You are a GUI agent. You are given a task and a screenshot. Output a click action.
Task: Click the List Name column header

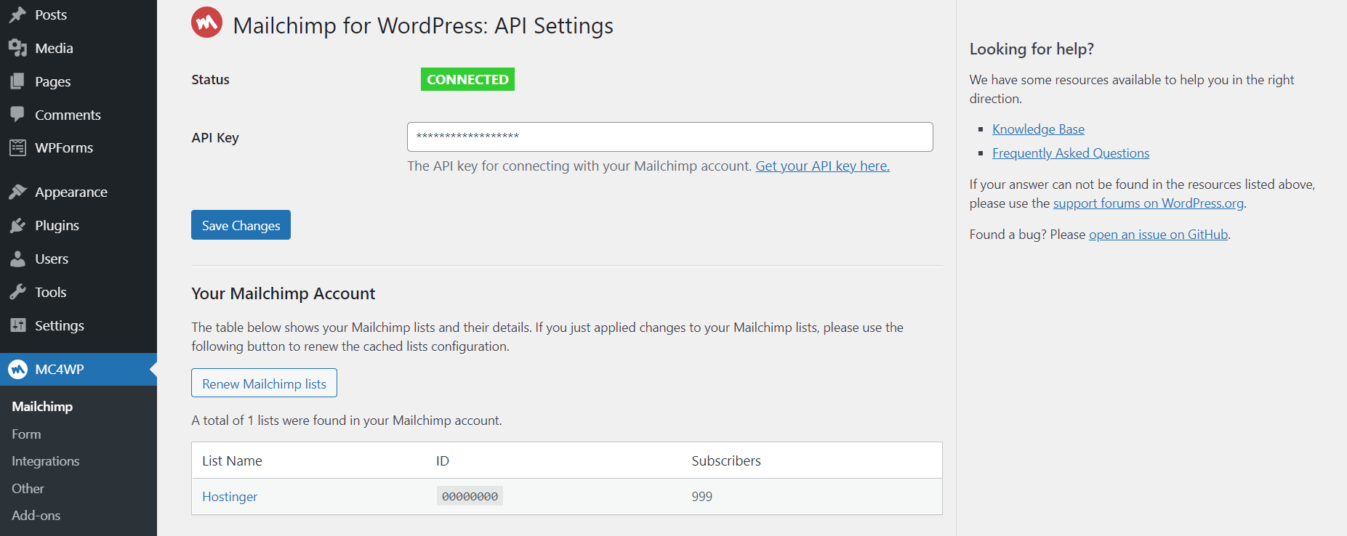[x=232, y=461]
